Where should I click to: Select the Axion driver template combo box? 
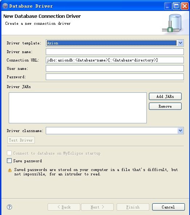click(x=114, y=43)
